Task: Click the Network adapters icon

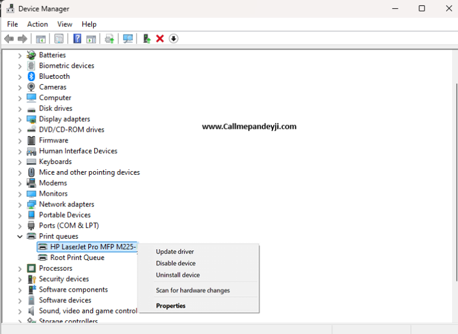Action: tap(31, 204)
